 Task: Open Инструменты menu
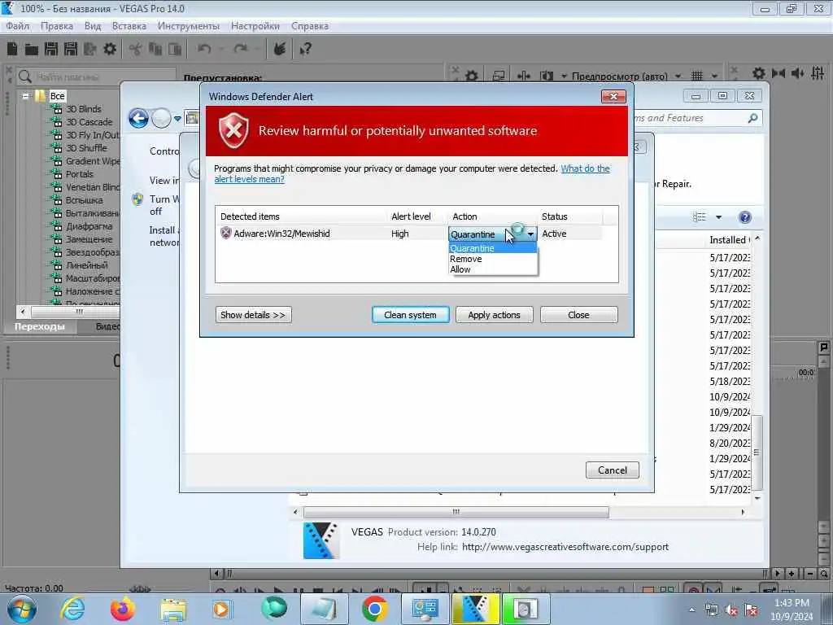[x=189, y=26]
